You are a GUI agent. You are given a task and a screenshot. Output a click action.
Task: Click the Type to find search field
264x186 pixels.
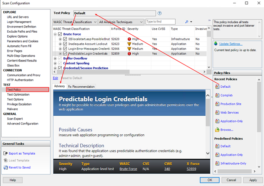(x=159, y=22)
